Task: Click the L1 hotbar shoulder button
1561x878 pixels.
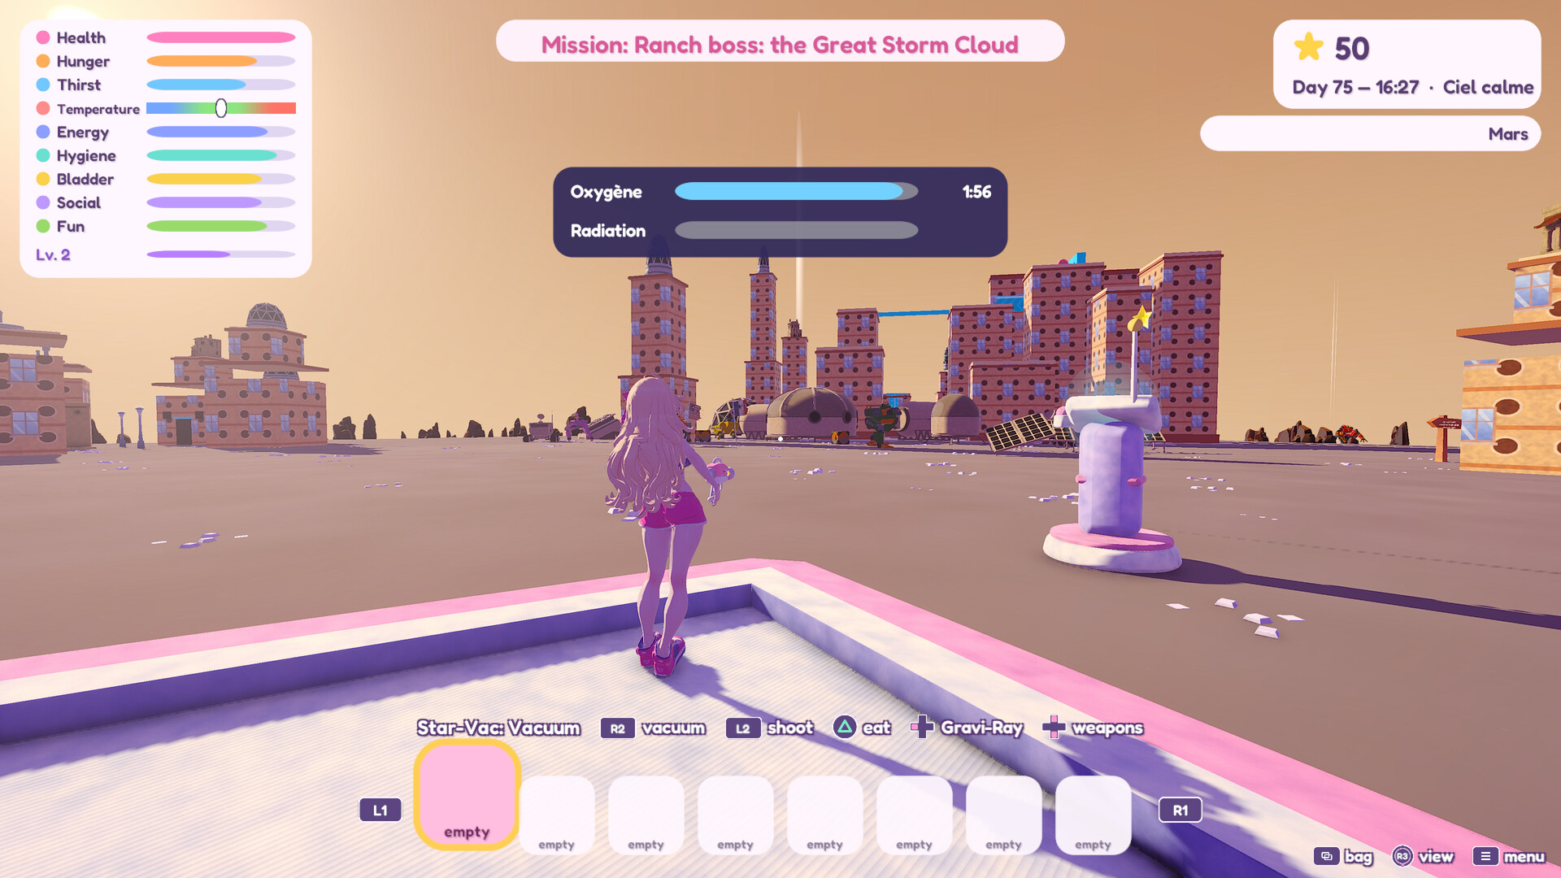Action: [380, 810]
